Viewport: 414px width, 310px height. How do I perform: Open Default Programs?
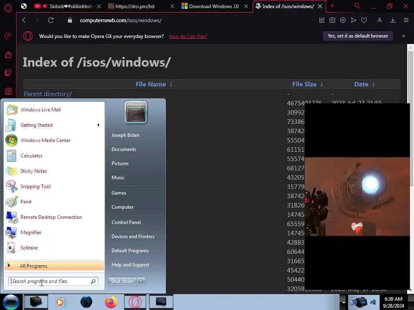[130, 251]
